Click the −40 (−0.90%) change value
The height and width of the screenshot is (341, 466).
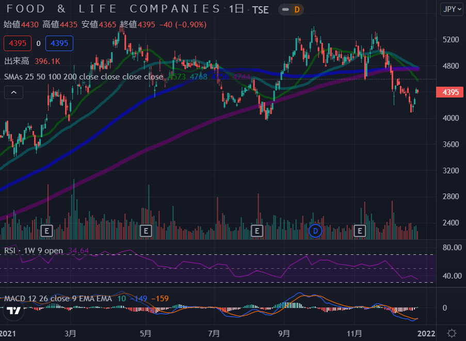(x=183, y=24)
